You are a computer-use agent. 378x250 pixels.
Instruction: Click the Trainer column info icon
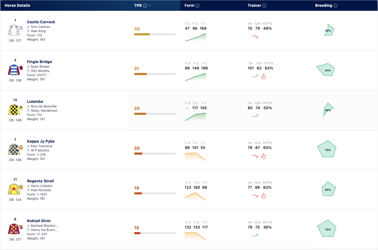[264, 6]
